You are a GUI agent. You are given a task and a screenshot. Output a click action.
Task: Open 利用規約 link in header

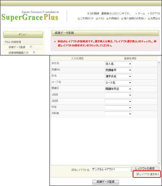(113, 18)
